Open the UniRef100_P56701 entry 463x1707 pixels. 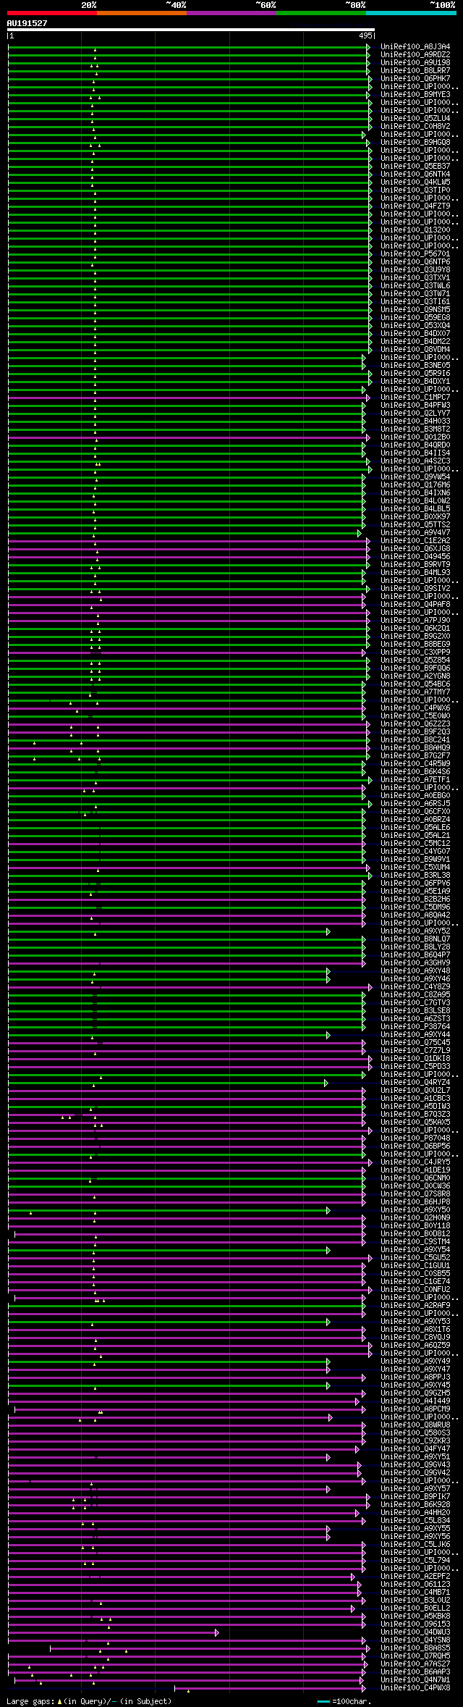[415, 253]
